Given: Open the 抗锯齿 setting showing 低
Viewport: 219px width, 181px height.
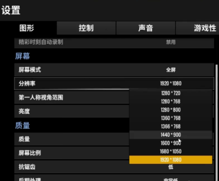Looking at the screenshot, I should [114, 167].
